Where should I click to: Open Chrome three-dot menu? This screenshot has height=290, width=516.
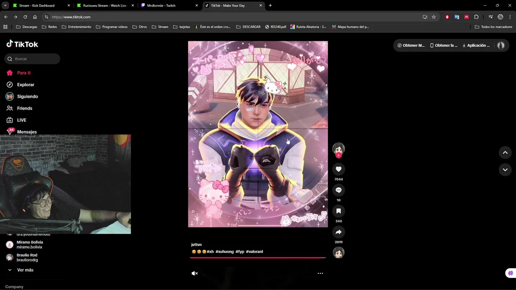click(x=510, y=17)
